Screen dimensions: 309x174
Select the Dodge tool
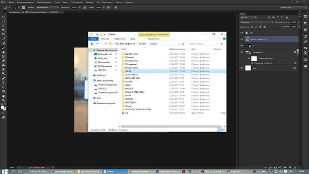[3, 74]
